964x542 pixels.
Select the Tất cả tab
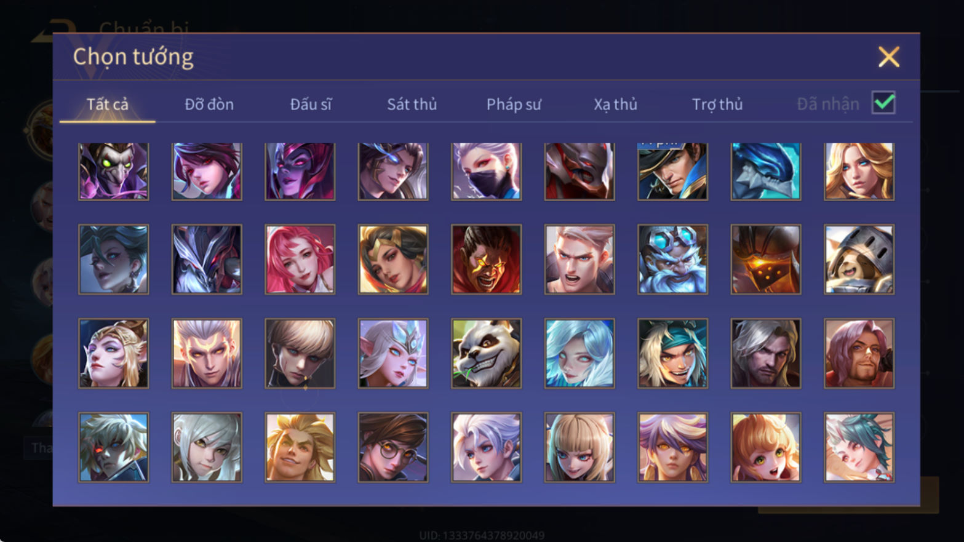108,104
